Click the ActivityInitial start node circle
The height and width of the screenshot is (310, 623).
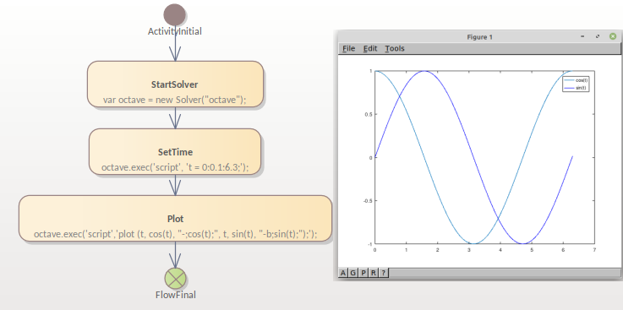[174, 14]
